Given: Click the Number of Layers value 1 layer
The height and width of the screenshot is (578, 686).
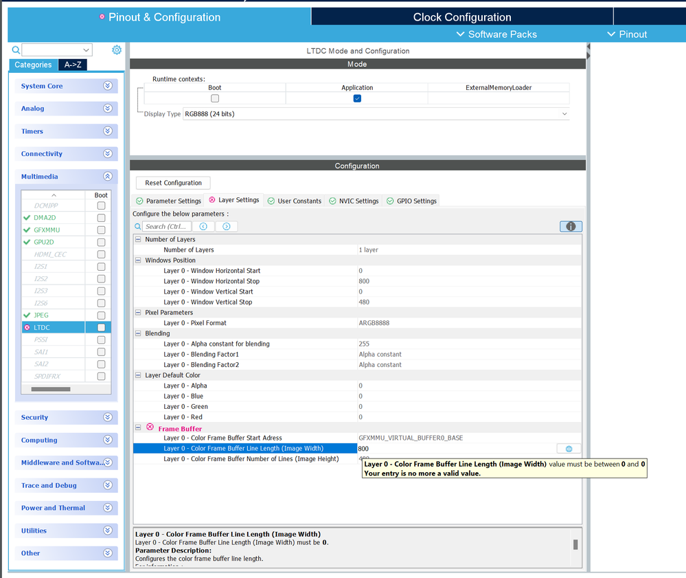Looking at the screenshot, I should click(x=368, y=250).
